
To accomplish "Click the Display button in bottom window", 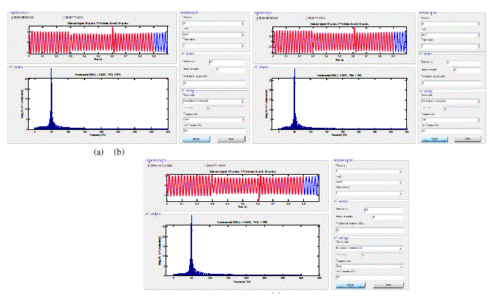I will (350, 283).
